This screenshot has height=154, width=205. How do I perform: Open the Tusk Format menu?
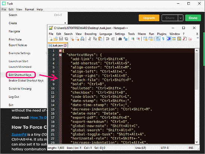(x=29, y=9)
